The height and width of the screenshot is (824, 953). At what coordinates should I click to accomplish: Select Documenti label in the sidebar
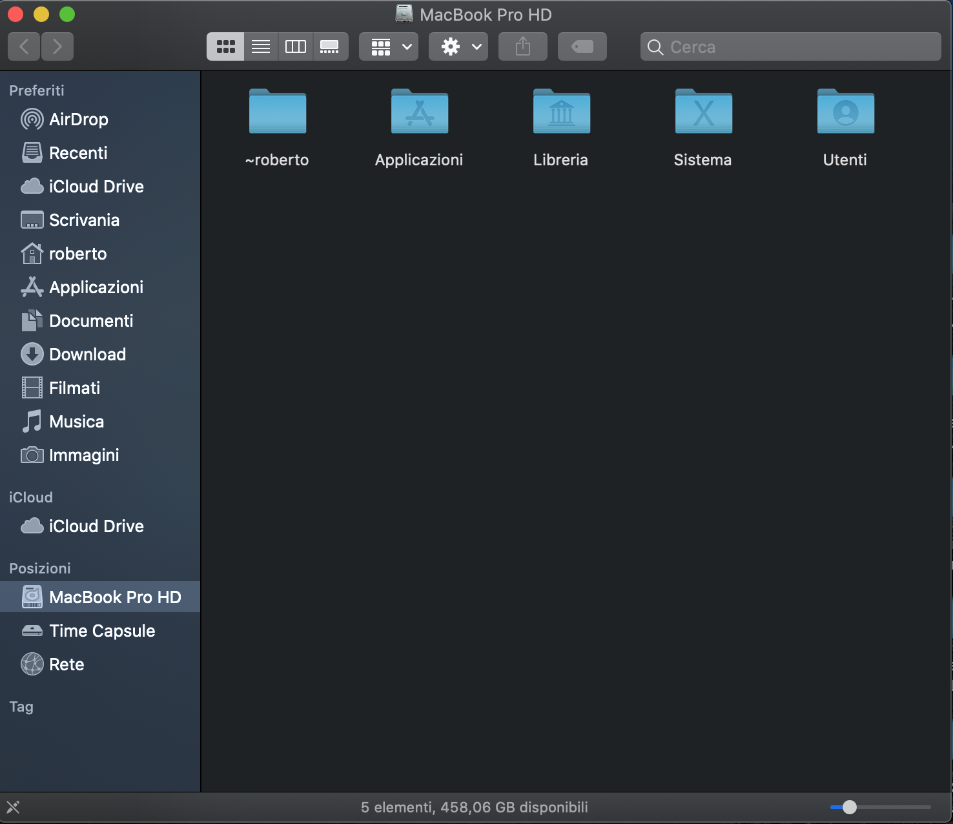click(91, 321)
